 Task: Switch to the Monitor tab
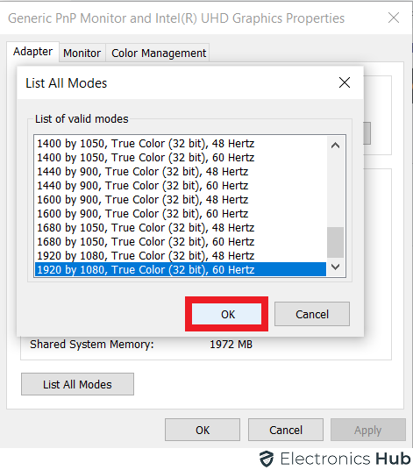point(82,53)
